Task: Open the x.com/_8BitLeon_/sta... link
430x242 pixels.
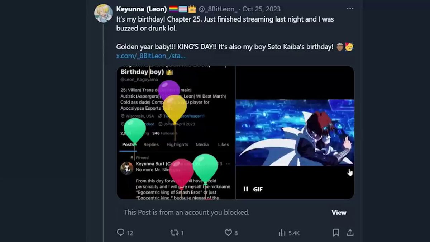Action: pos(151,56)
